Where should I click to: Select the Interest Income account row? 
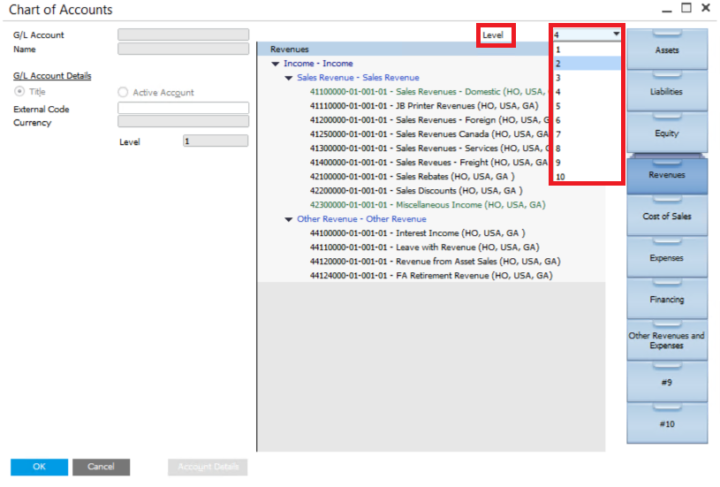[x=417, y=233]
